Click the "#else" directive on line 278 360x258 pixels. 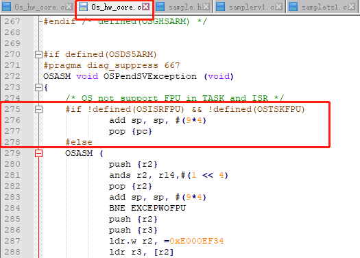79,142
